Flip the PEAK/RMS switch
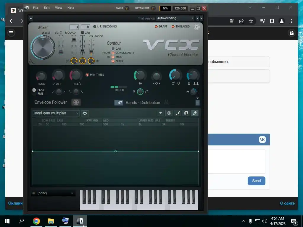This screenshot has height=227, width=303. 34,92
